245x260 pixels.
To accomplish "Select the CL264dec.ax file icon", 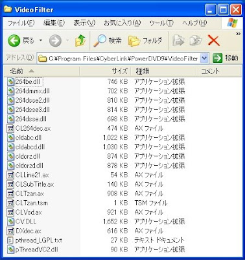I will click(x=10, y=128).
